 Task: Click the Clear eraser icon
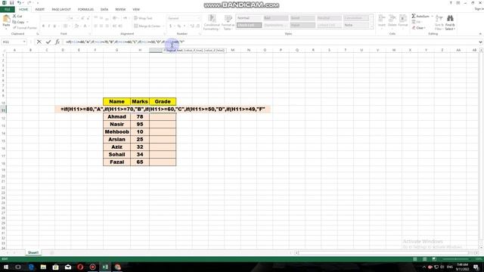tap(414, 28)
